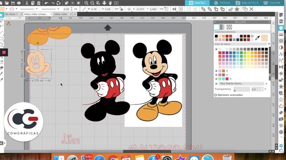286x160 pixels.
Task: Select the pattern fill mode swatch
Action: click(x=229, y=27)
